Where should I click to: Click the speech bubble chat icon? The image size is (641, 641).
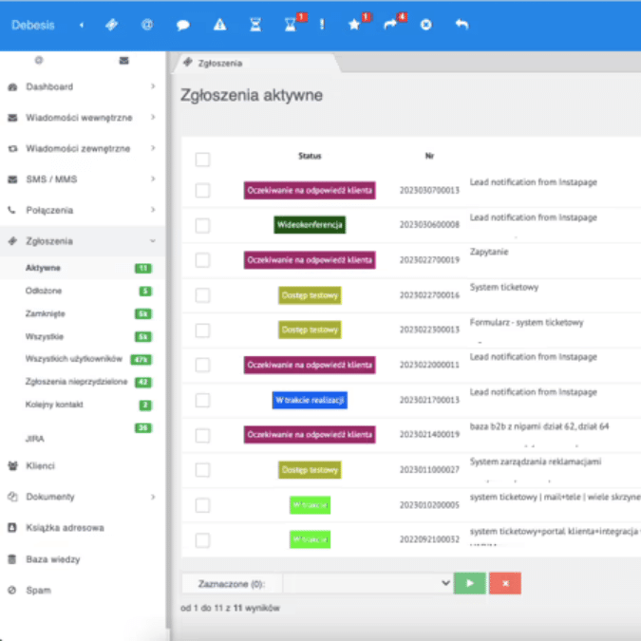(183, 26)
